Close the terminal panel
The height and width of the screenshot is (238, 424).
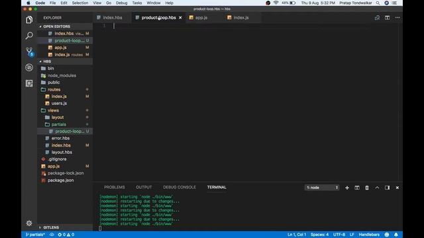tap(397, 188)
